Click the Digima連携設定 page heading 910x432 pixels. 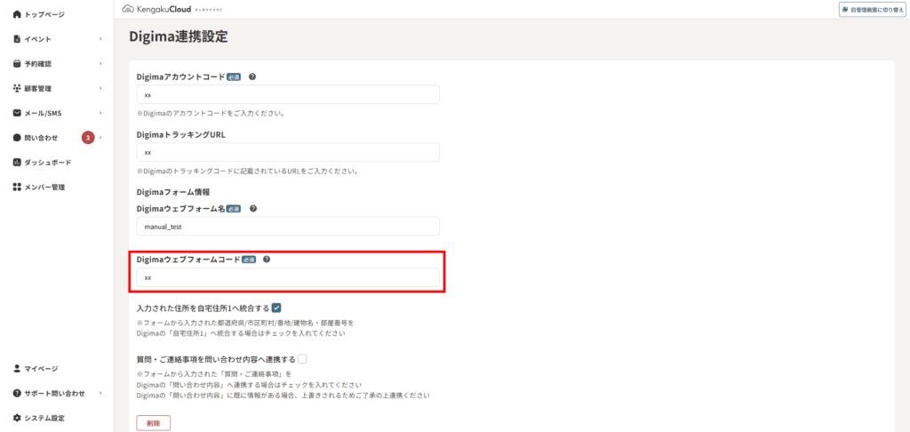coord(178,37)
